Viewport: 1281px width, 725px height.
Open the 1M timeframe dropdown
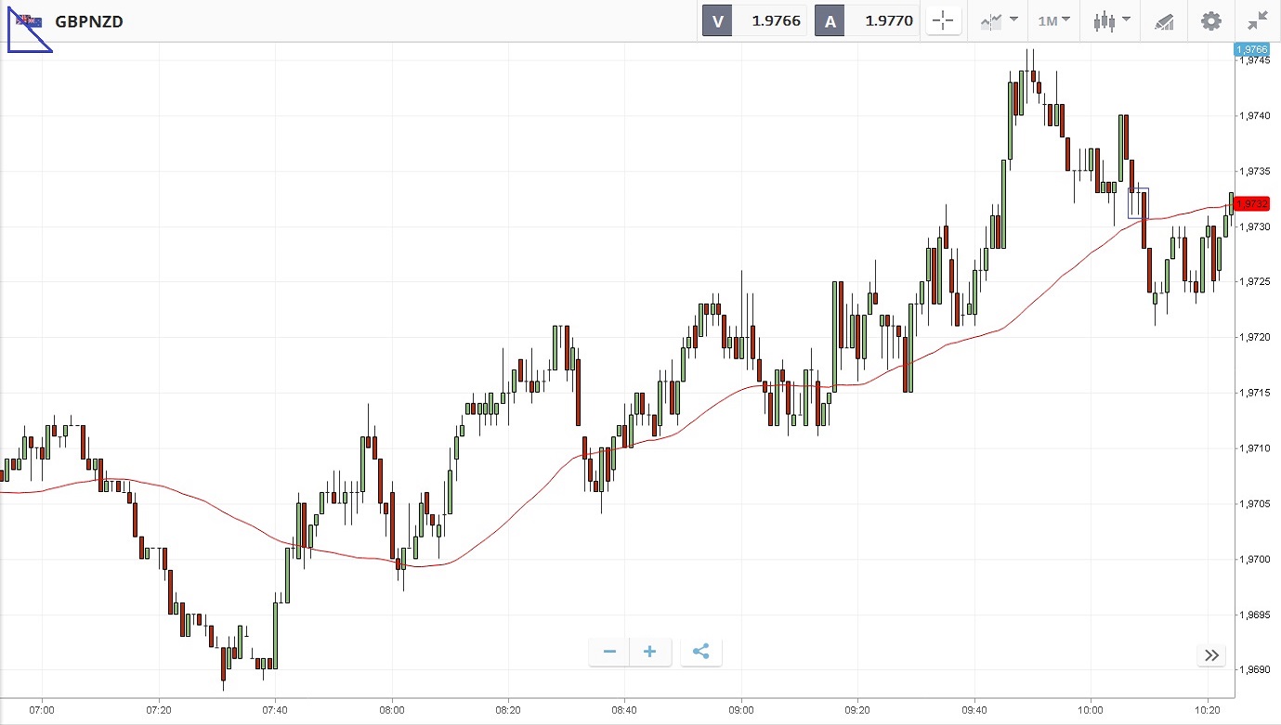[x=1053, y=20]
